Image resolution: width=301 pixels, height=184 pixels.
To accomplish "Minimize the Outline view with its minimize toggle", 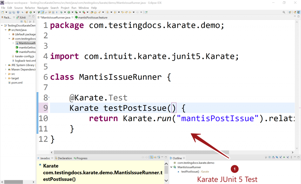I will (x=295, y=158).
